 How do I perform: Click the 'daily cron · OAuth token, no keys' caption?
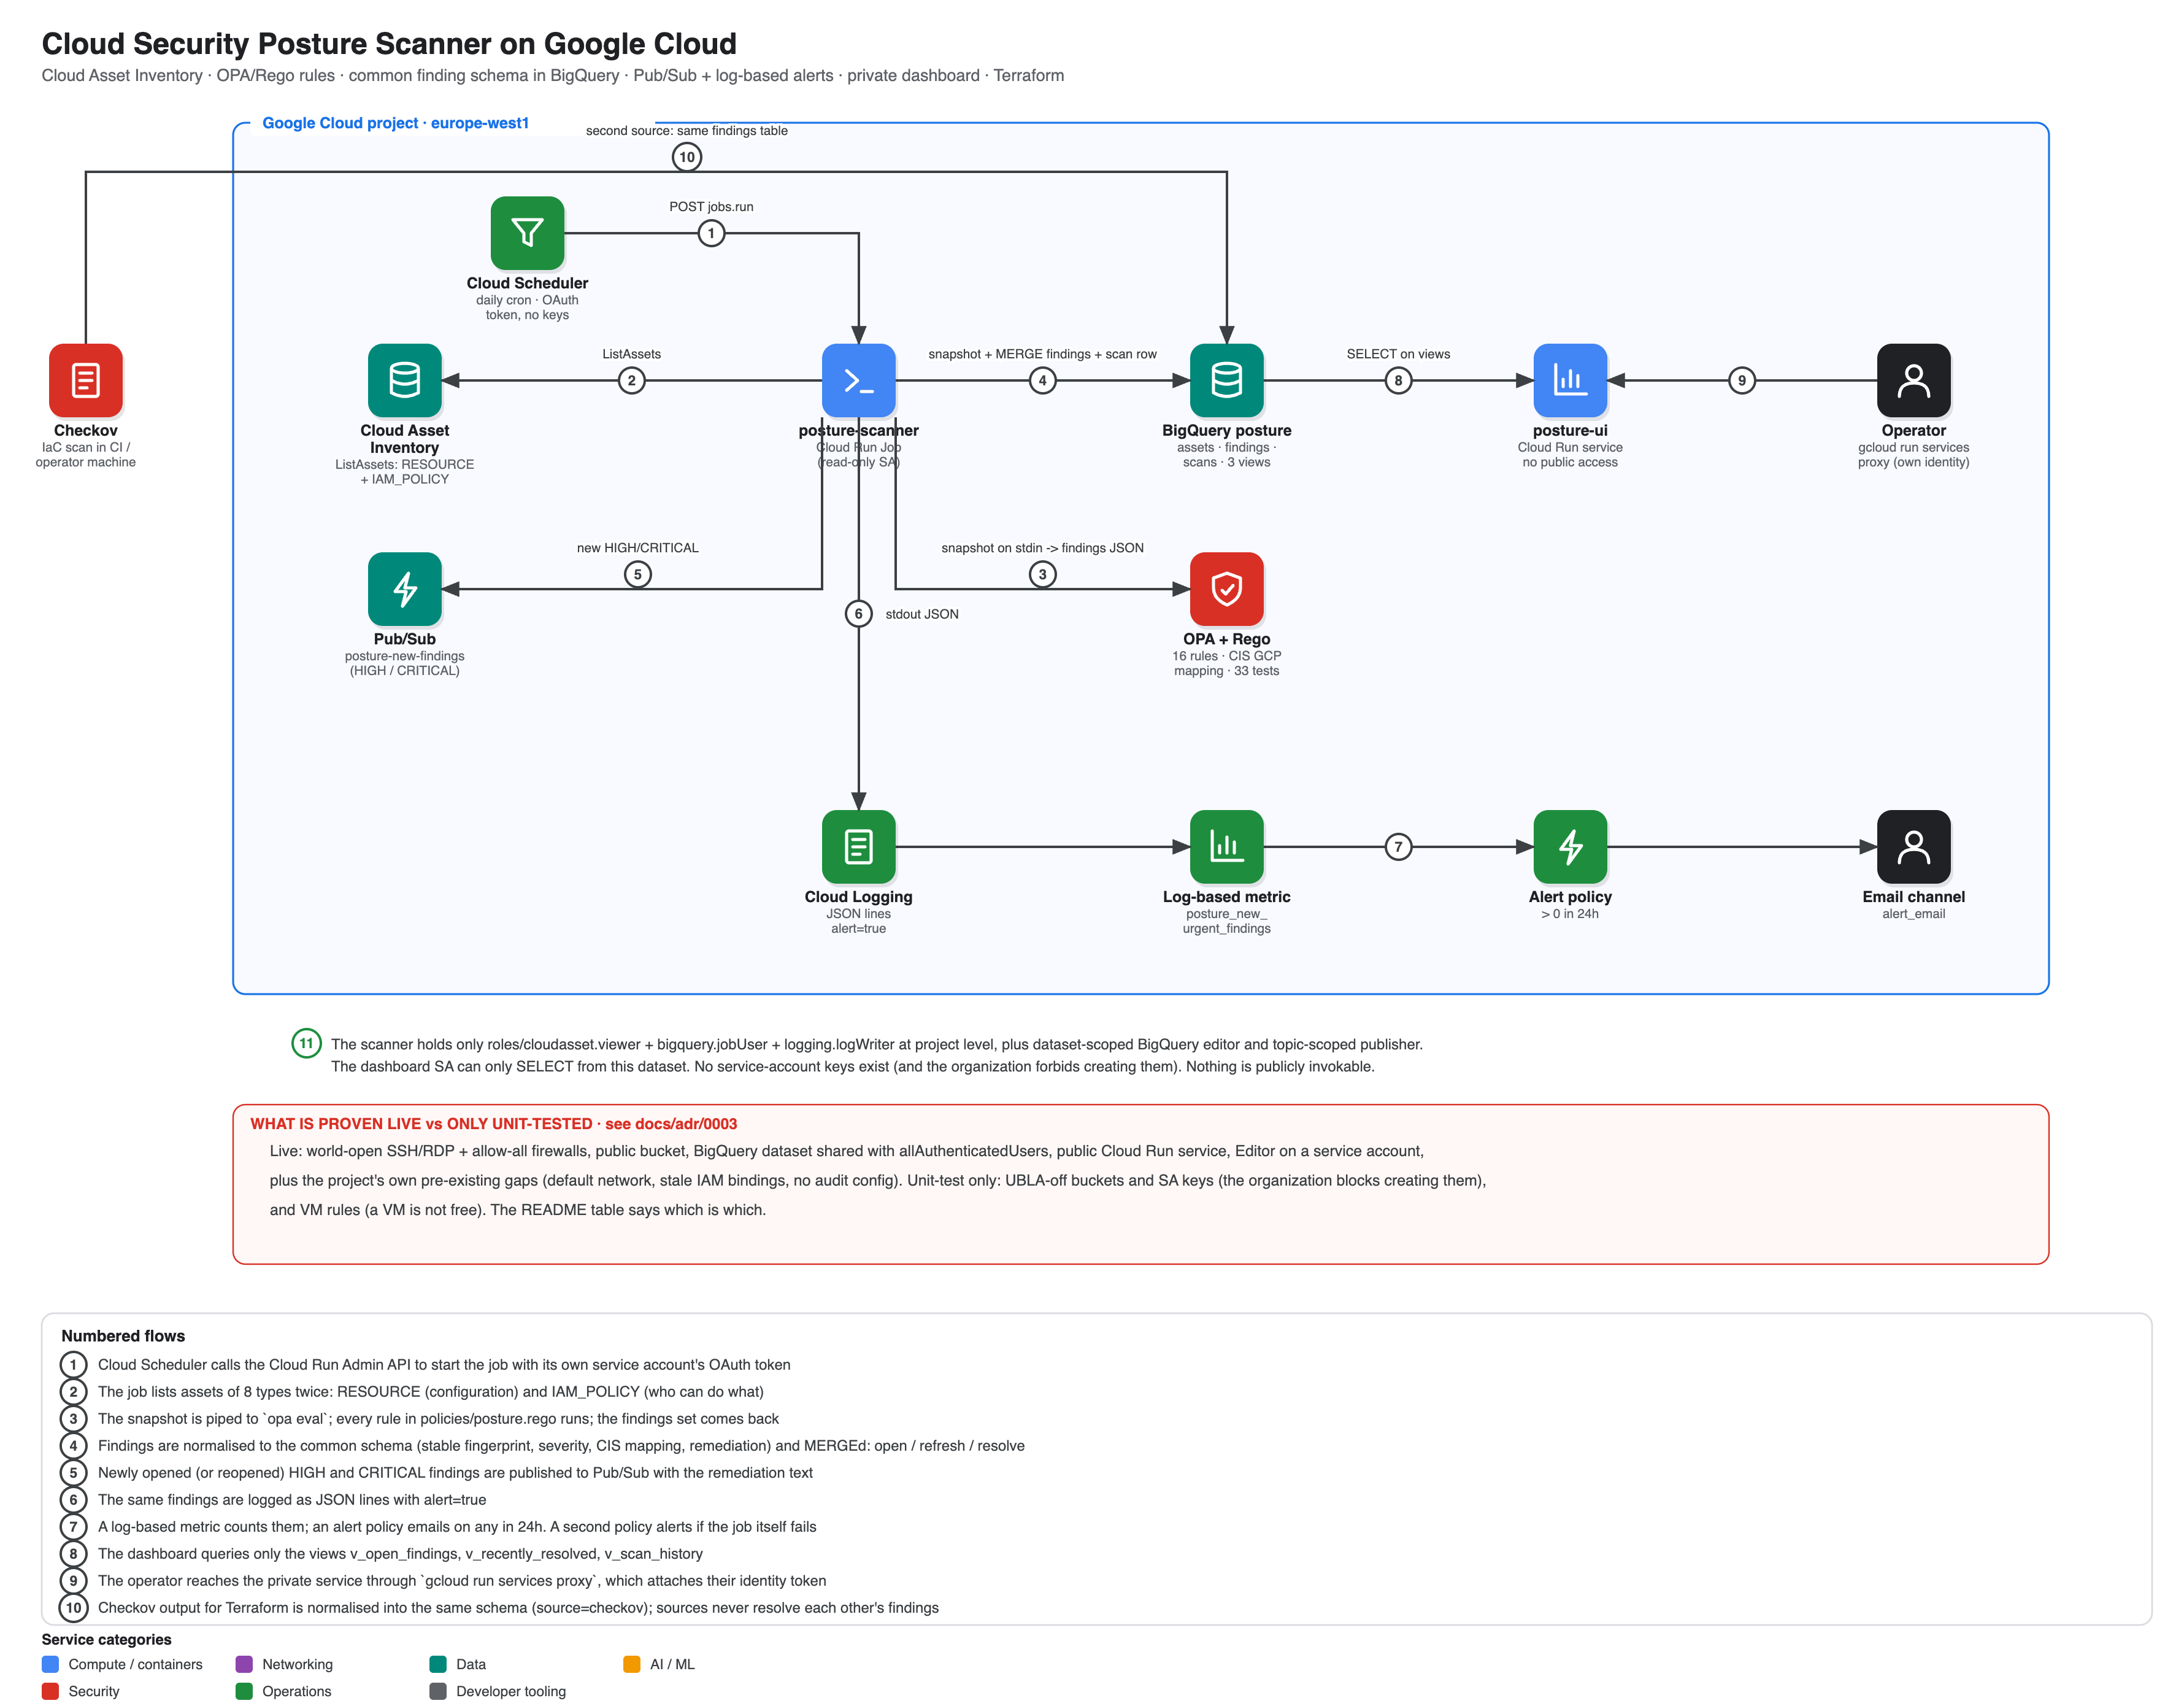click(x=527, y=307)
